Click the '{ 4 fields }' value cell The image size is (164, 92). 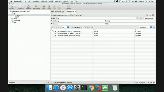pyautogui.click(x=96, y=32)
